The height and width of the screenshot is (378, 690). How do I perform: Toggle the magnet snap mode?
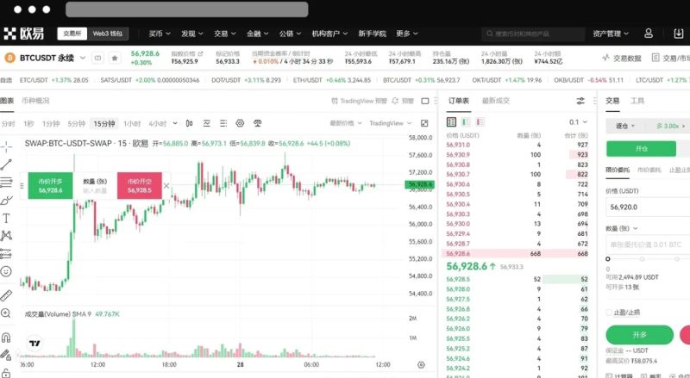(6, 338)
